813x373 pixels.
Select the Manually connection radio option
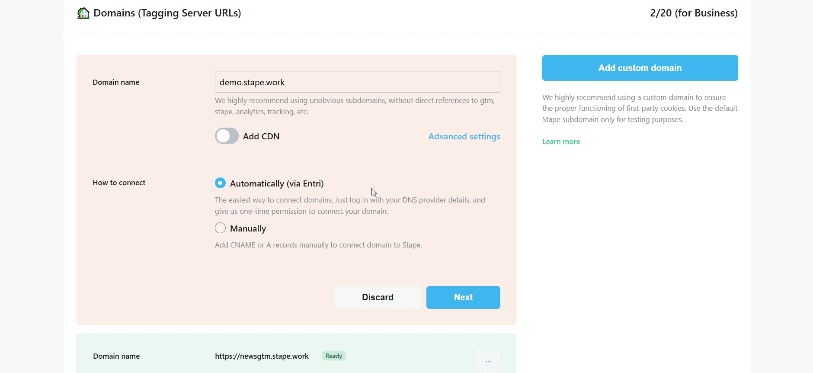(x=220, y=228)
